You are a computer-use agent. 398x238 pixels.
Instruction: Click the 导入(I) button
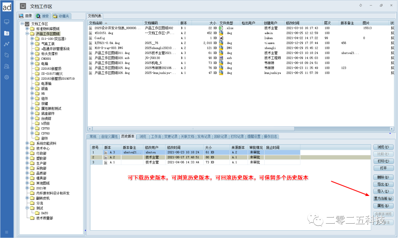[x=383, y=192]
